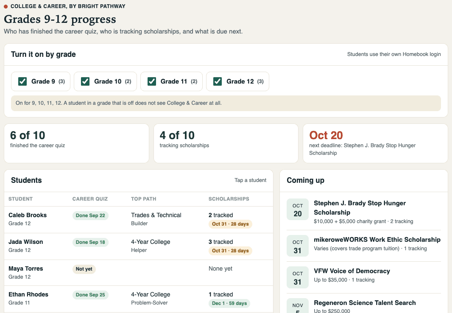Click the red dot by College & Career

pyautogui.click(x=6, y=6)
